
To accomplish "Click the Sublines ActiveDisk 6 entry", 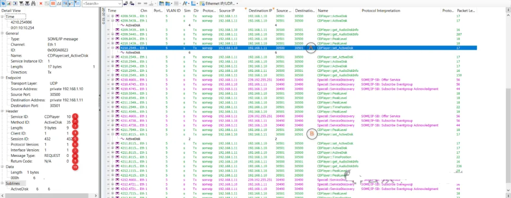I will [30, 189].
